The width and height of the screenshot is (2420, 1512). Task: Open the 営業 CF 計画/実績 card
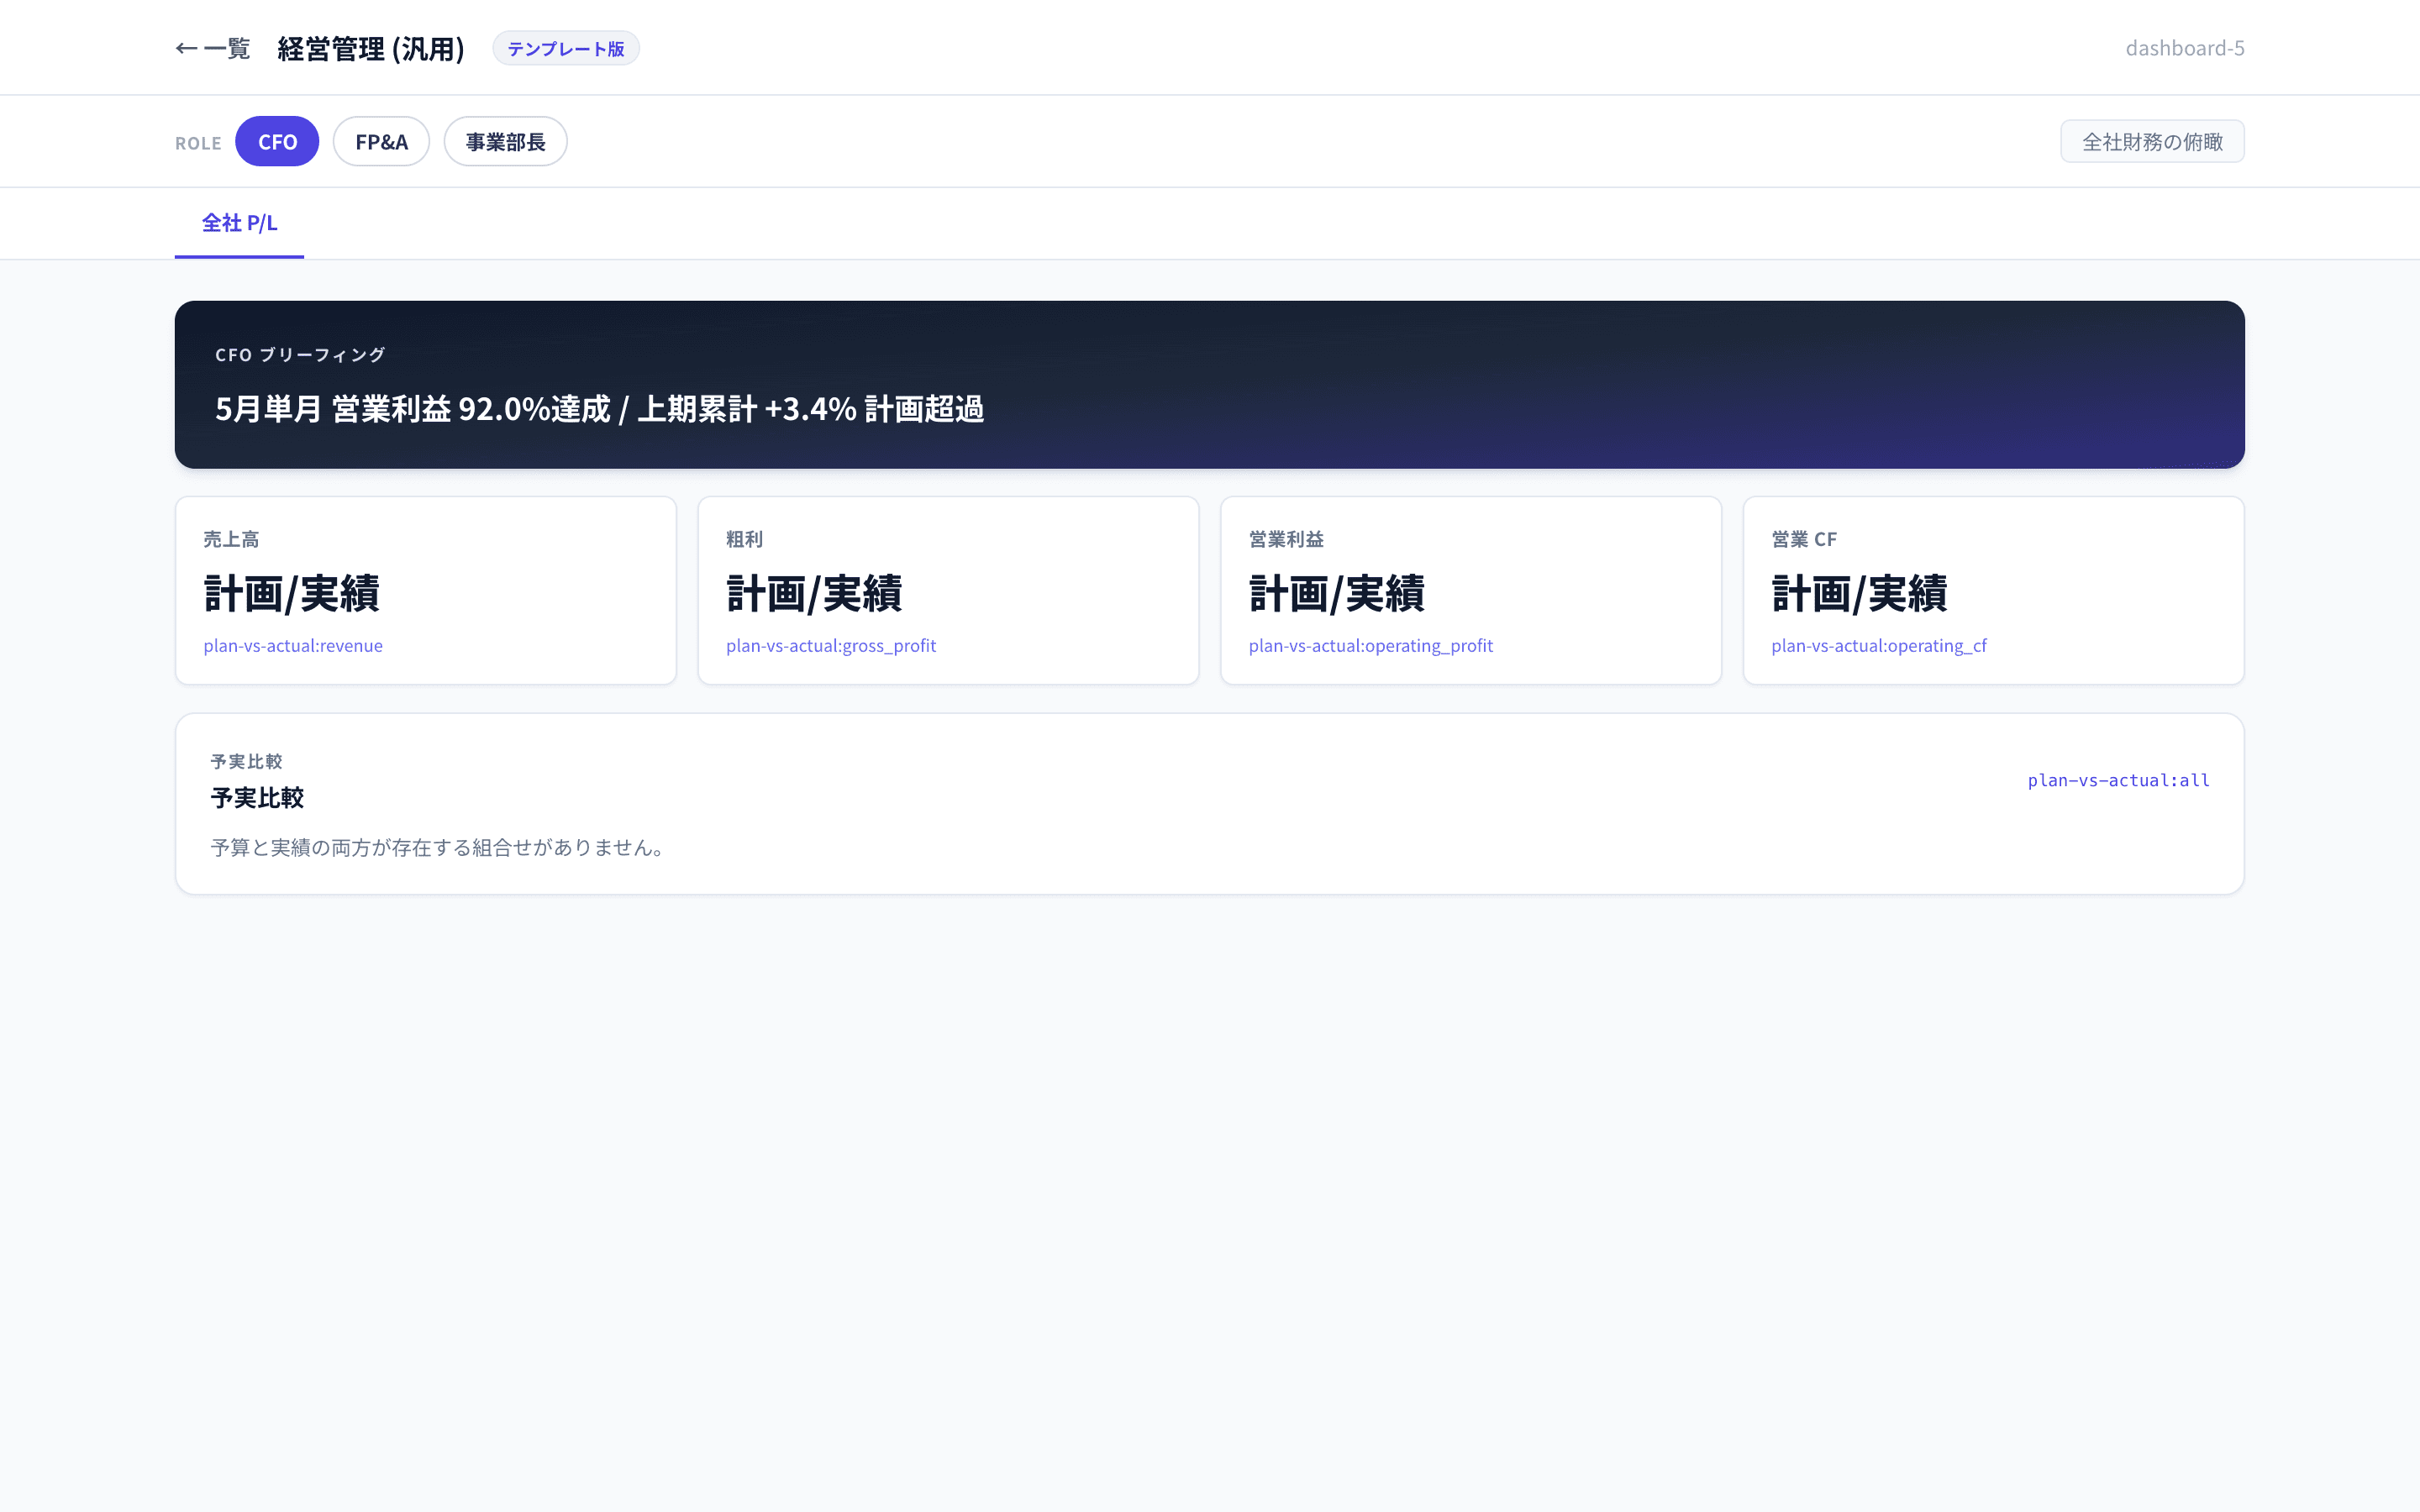coord(1993,591)
